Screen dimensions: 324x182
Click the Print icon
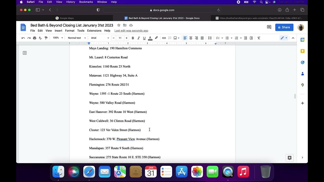point(35,38)
